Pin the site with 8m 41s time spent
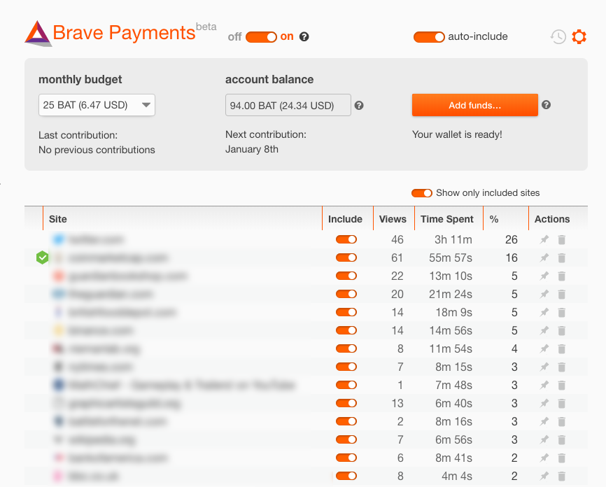 (x=544, y=458)
